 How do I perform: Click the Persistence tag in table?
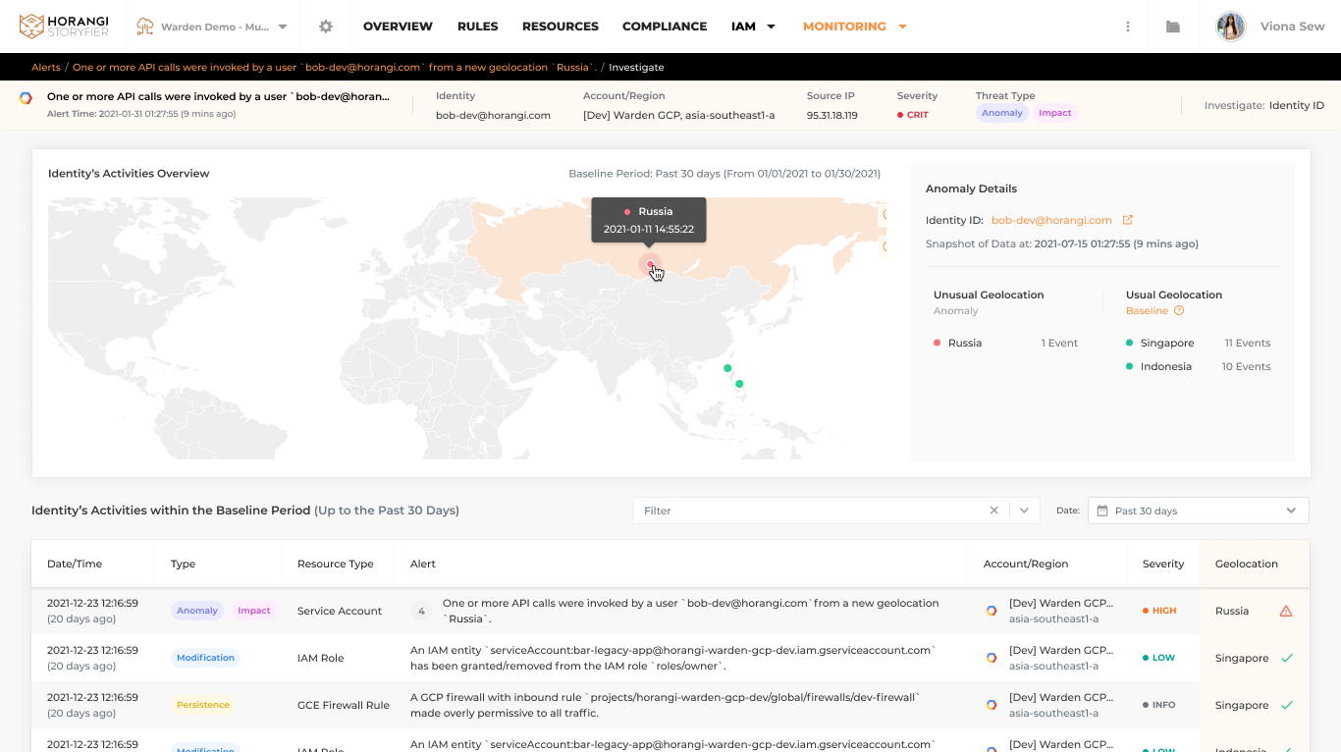click(203, 705)
